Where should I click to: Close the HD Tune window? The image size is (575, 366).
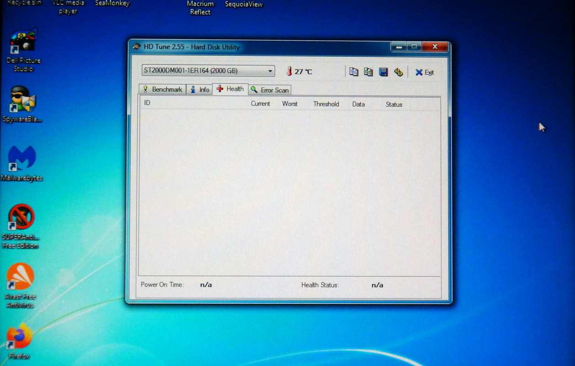pyautogui.click(x=434, y=47)
